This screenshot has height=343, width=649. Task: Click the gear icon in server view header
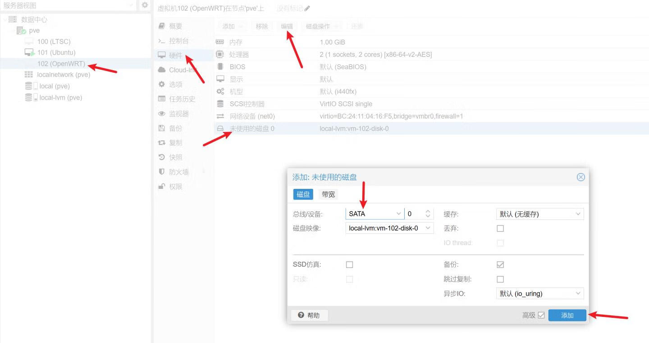pos(145,5)
